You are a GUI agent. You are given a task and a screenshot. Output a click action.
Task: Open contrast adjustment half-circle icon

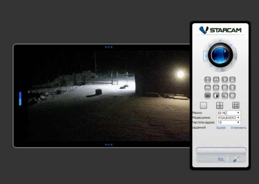coord(216,96)
